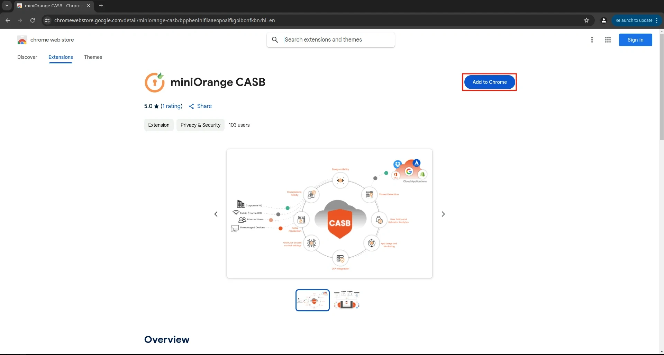Bookmark this page with the star icon

click(x=586, y=20)
